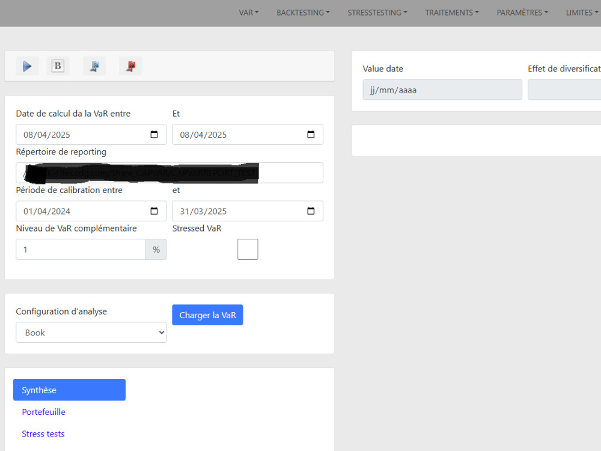Select the Synthèse tab
The width and height of the screenshot is (601, 451).
(x=69, y=390)
